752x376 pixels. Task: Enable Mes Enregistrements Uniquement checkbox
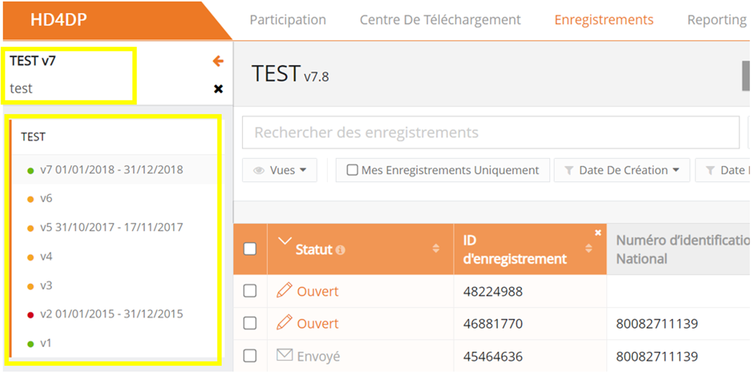click(352, 170)
